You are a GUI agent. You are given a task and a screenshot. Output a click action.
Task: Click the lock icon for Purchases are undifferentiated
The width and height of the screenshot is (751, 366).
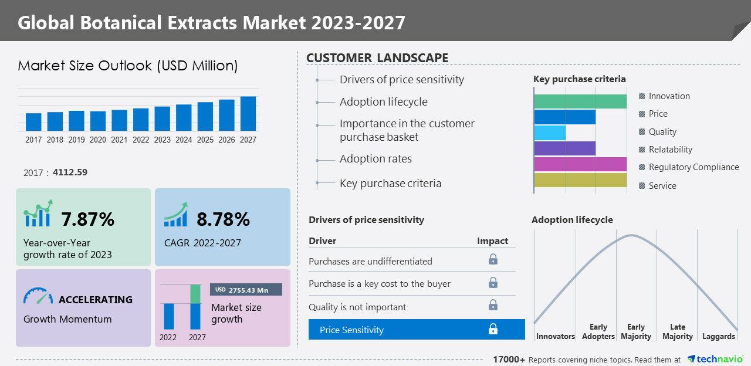(493, 260)
